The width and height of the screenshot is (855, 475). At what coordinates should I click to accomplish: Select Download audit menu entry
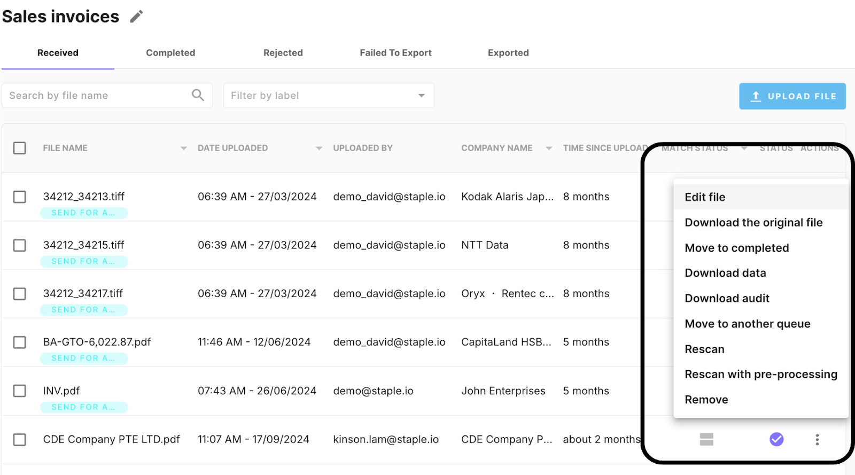click(761, 298)
